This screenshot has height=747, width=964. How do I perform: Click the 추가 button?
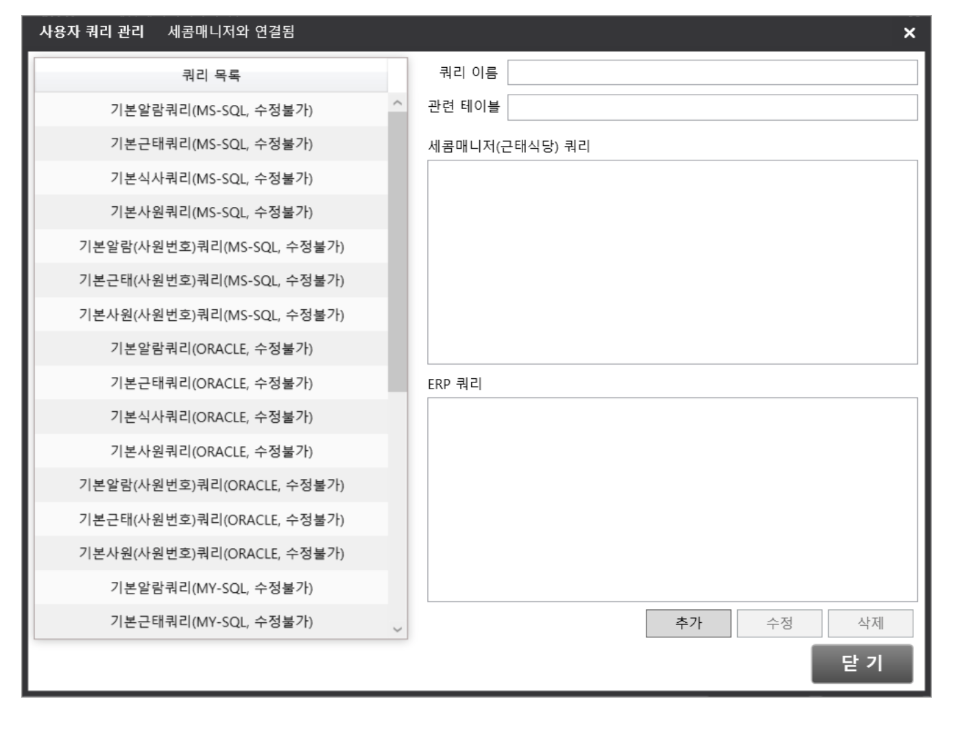click(688, 623)
